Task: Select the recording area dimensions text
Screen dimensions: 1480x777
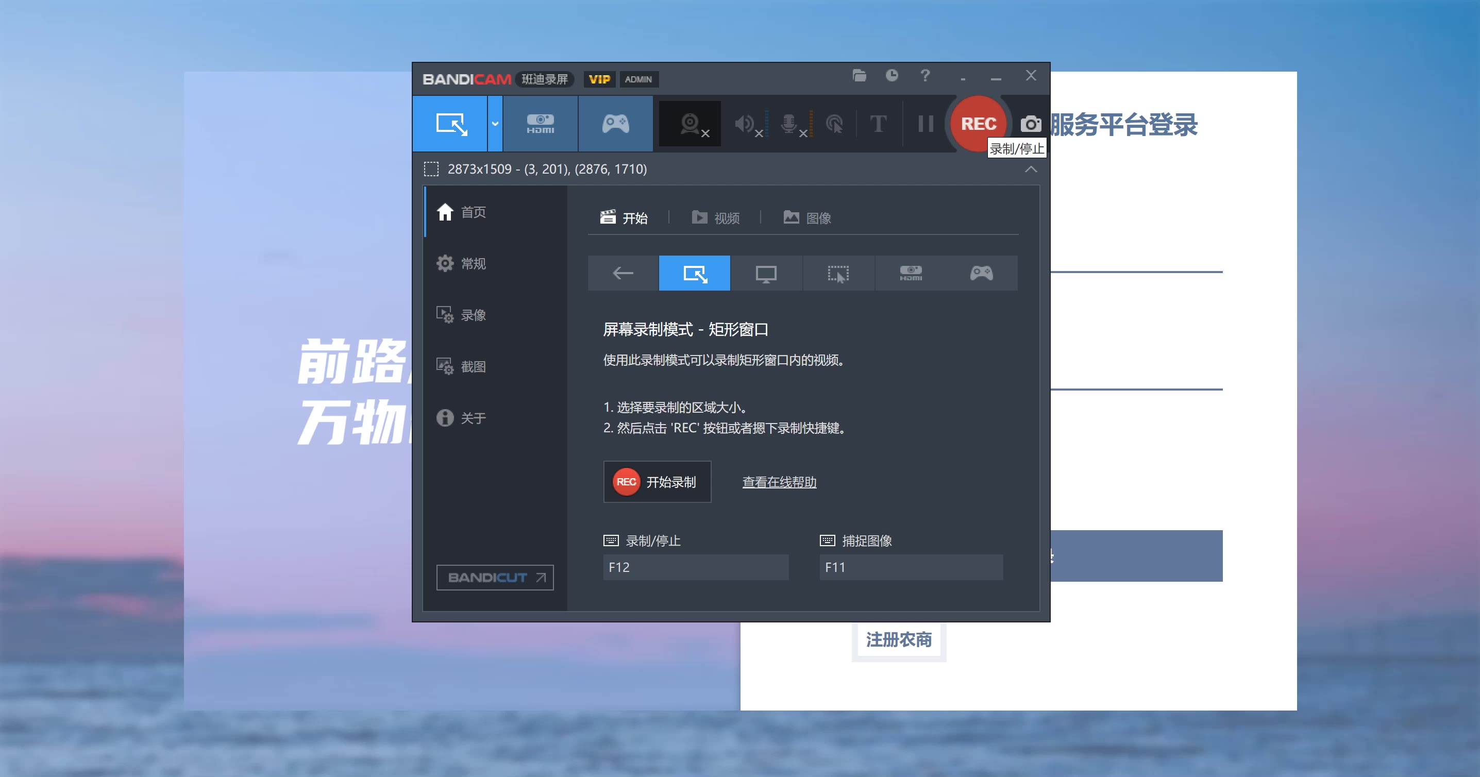Action: click(x=547, y=169)
